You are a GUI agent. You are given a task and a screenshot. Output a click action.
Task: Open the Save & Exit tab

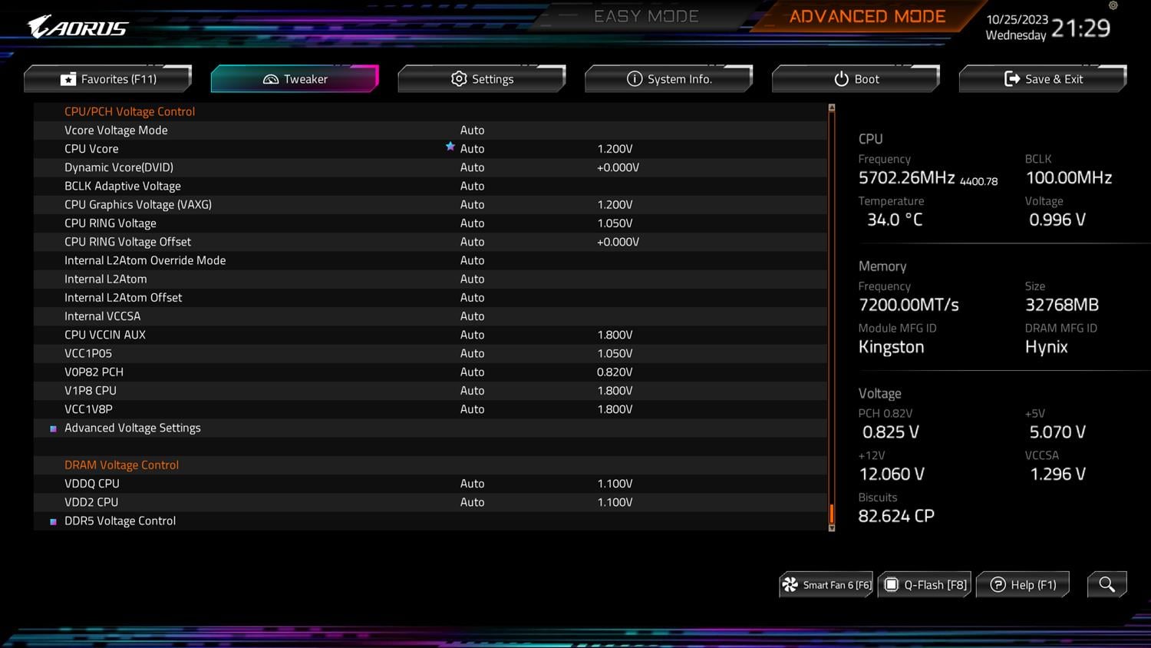[1044, 79]
